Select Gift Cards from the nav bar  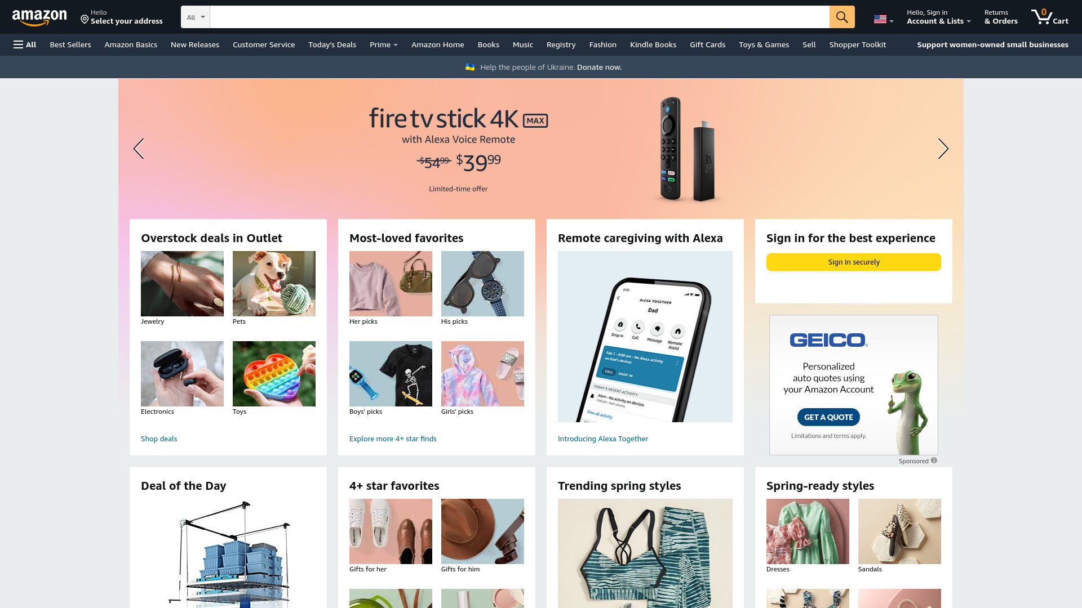[707, 44]
